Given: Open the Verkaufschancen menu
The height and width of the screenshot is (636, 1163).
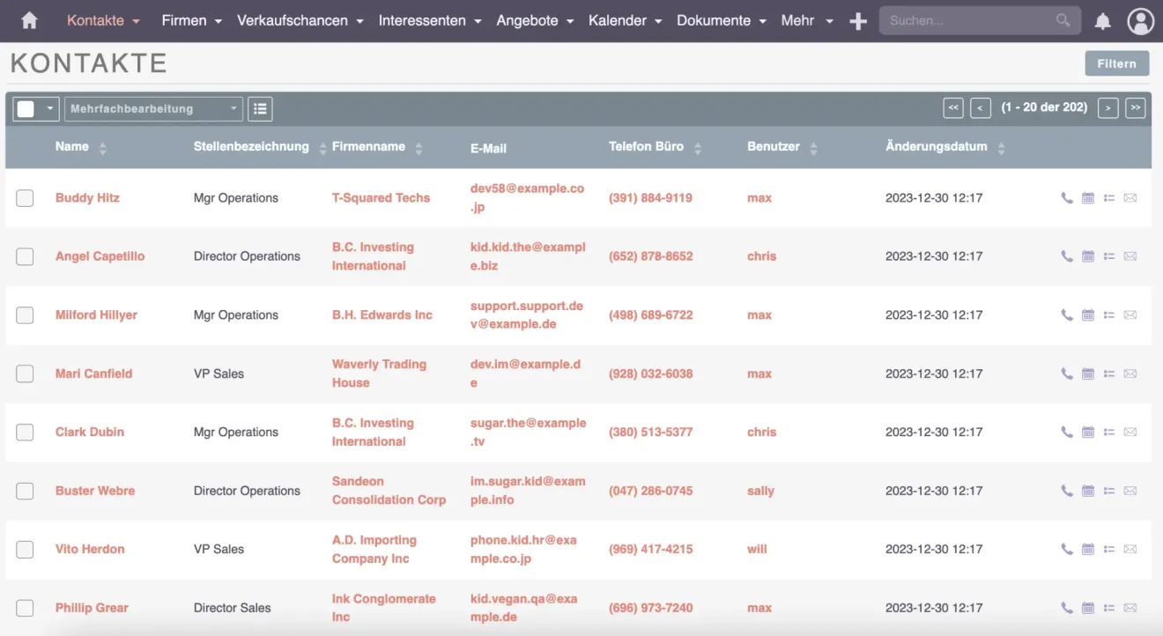Looking at the screenshot, I should click(x=293, y=20).
